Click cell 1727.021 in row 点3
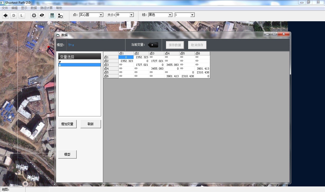This screenshot has height=192, width=325. pos(141,65)
